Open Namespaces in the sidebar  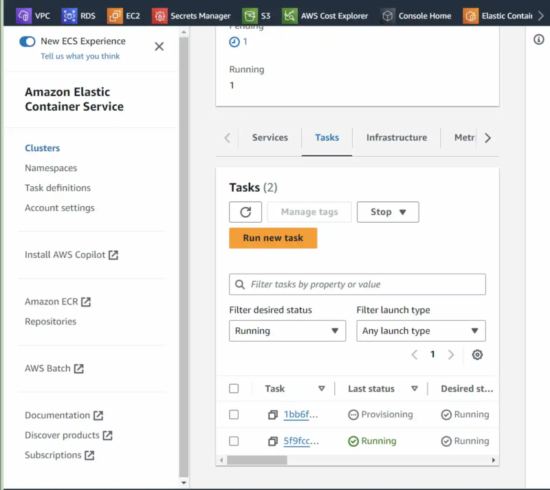(51, 168)
